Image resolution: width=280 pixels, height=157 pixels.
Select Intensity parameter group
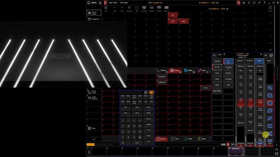tap(217, 61)
